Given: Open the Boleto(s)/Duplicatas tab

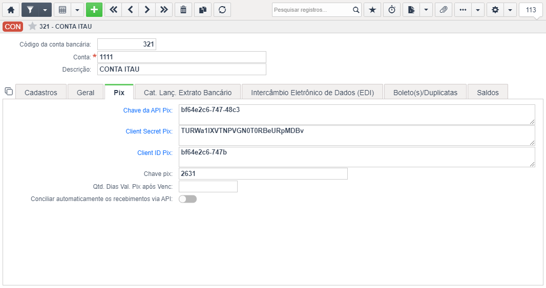Looking at the screenshot, I should pos(425,93).
